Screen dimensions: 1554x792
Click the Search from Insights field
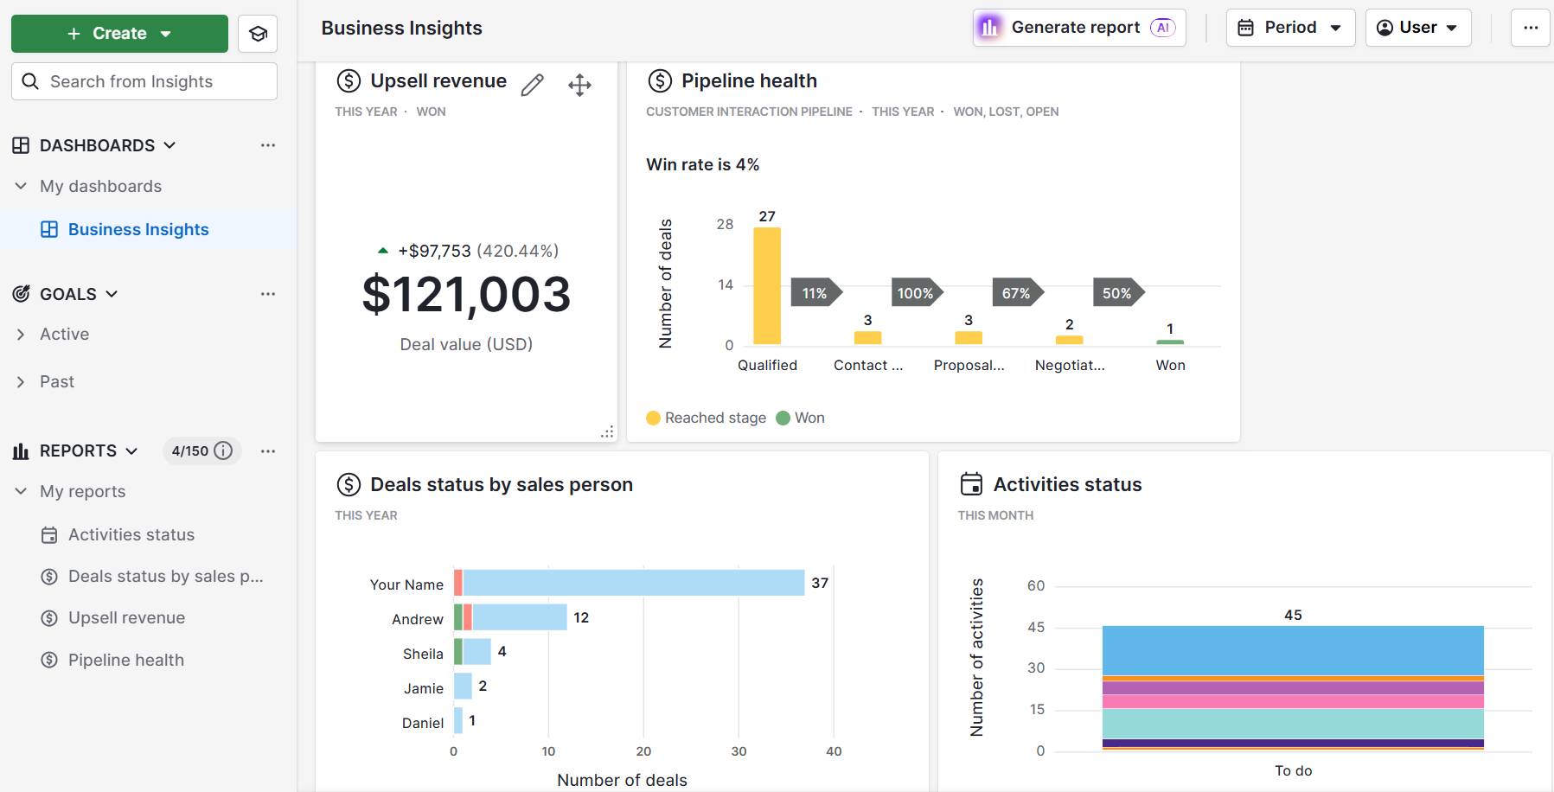point(144,80)
